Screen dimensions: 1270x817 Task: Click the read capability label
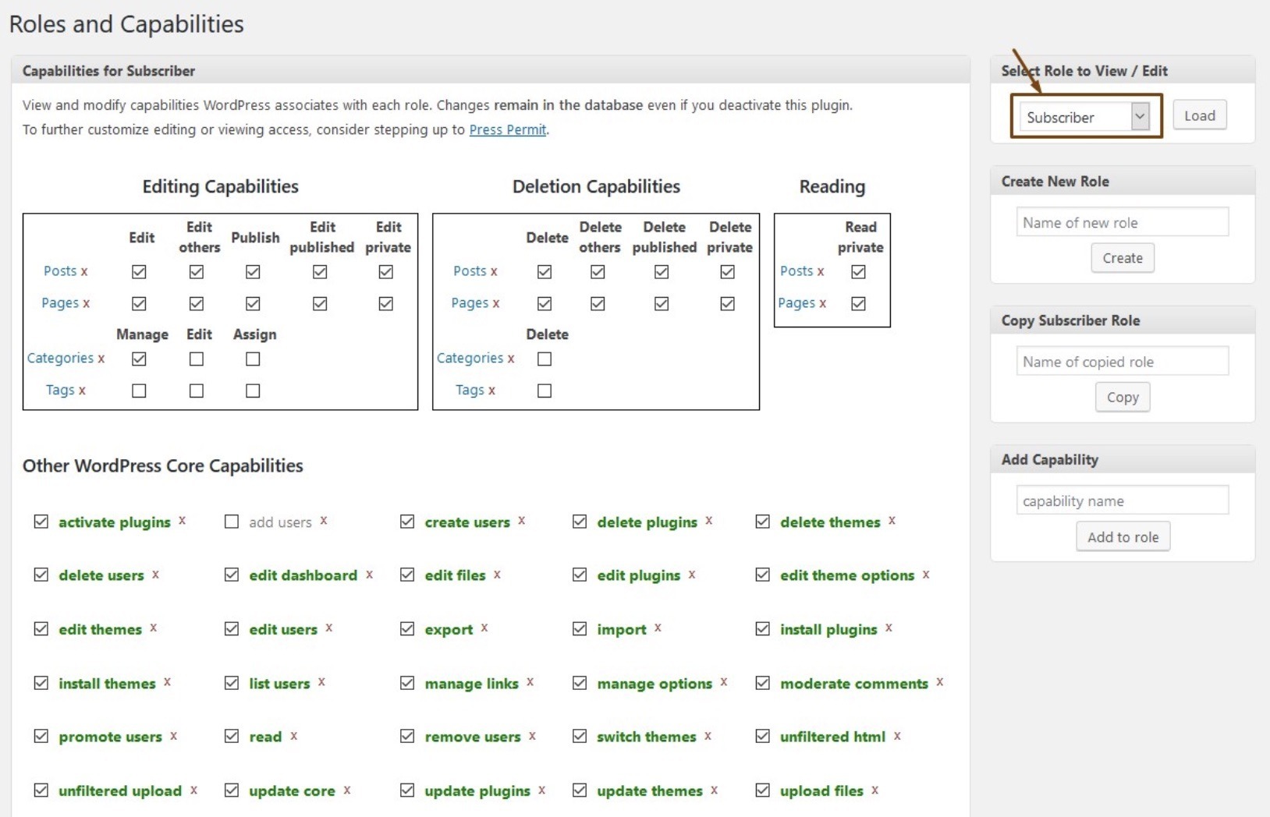(x=265, y=737)
